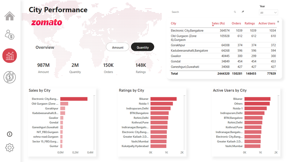
Task: Sort table by Sales (Rs) column
Action: pos(218,23)
